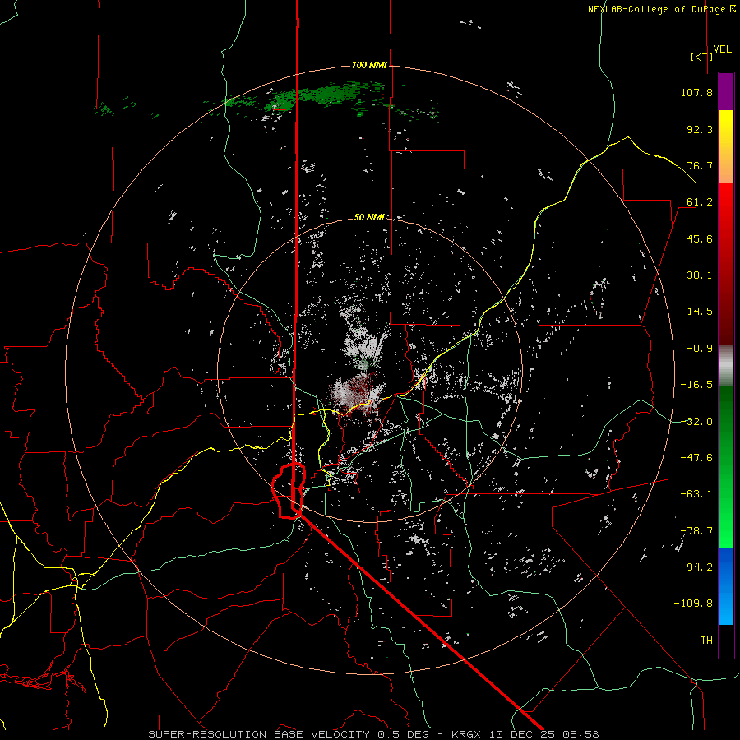Image resolution: width=740 pixels, height=740 pixels.
Task: Pick the purple segment atop the color bar
Action: (x=726, y=91)
